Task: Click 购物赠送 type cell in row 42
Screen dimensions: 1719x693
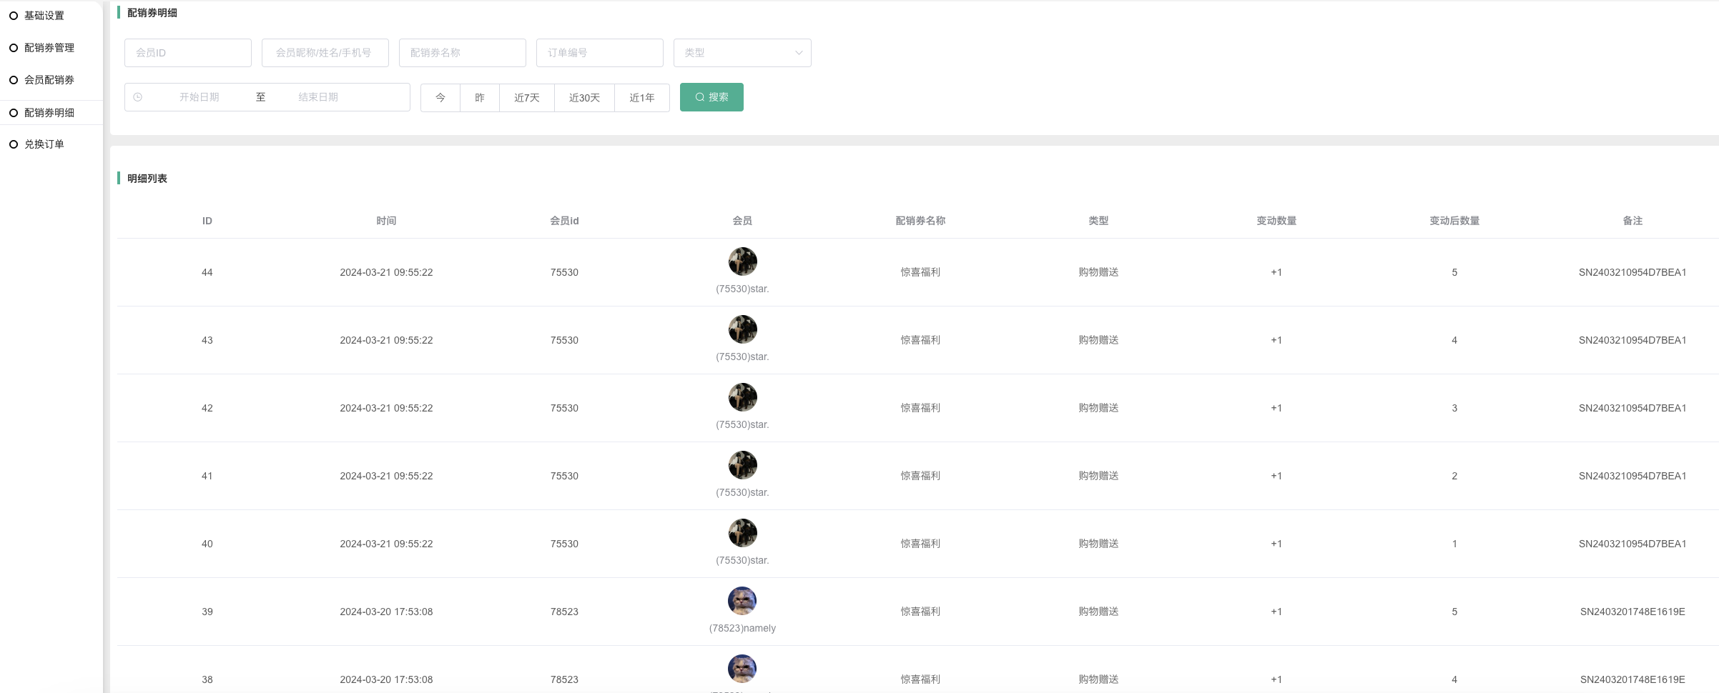Action: pos(1098,408)
